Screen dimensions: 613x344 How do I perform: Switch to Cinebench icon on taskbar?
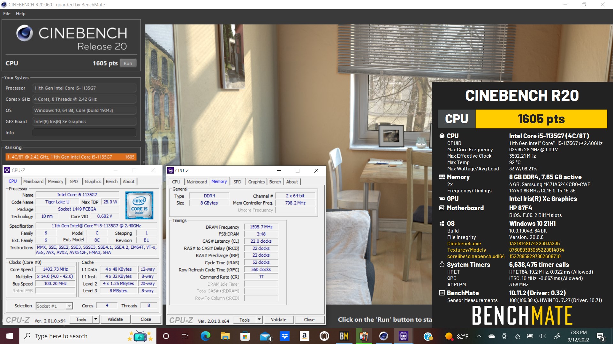pyautogui.click(x=383, y=336)
